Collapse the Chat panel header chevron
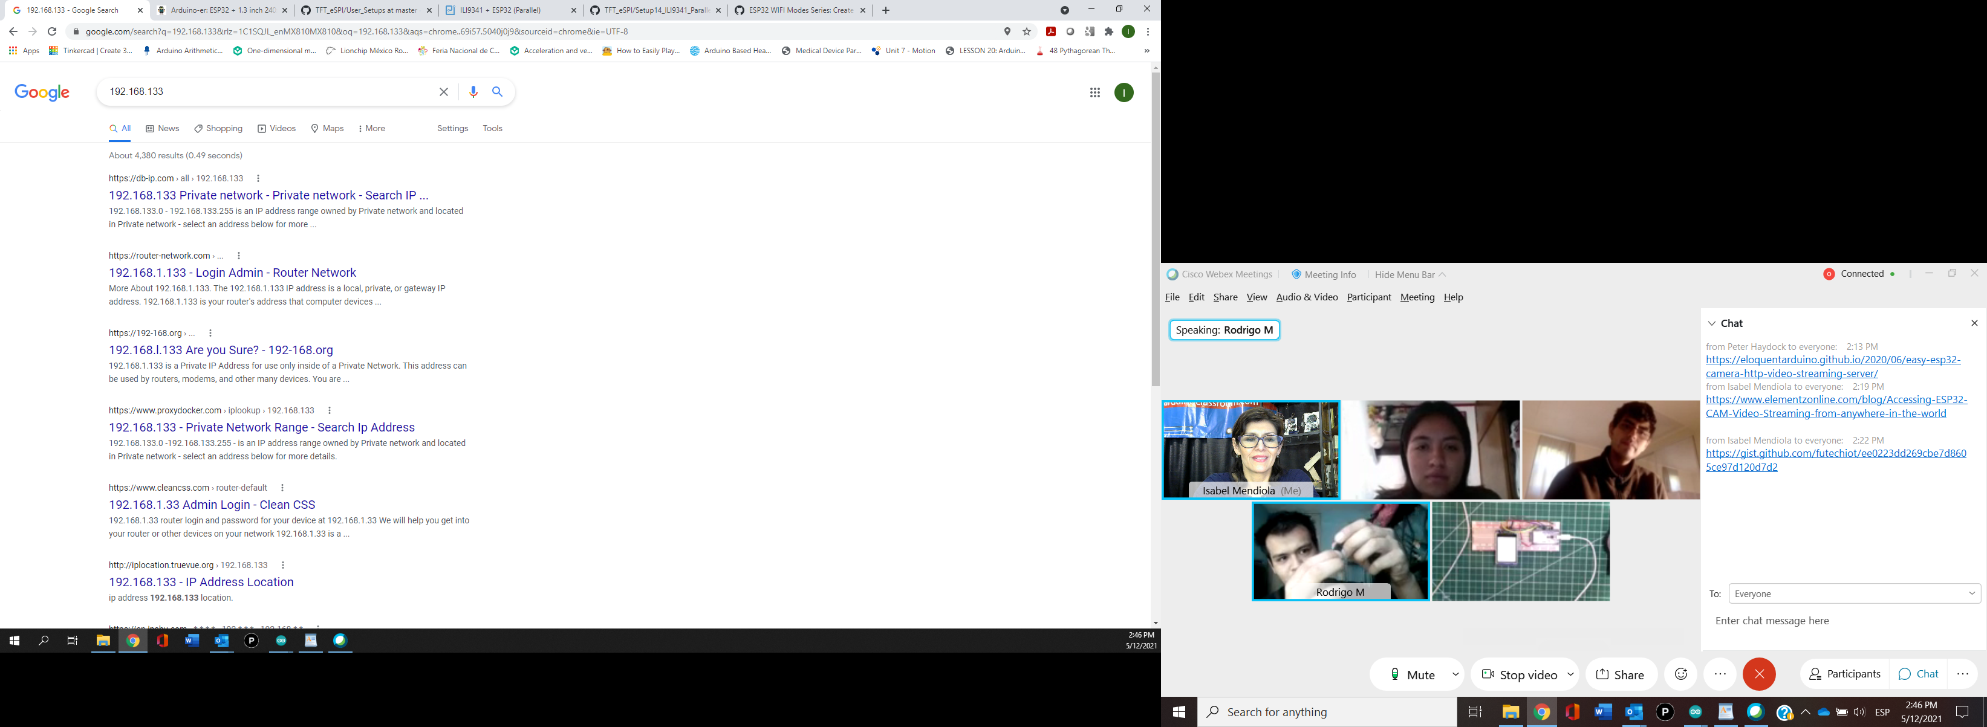The height and width of the screenshot is (727, 1987). 1712,324
